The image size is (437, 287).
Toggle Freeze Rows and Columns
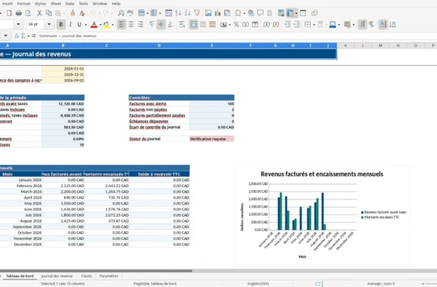[290, 13]
